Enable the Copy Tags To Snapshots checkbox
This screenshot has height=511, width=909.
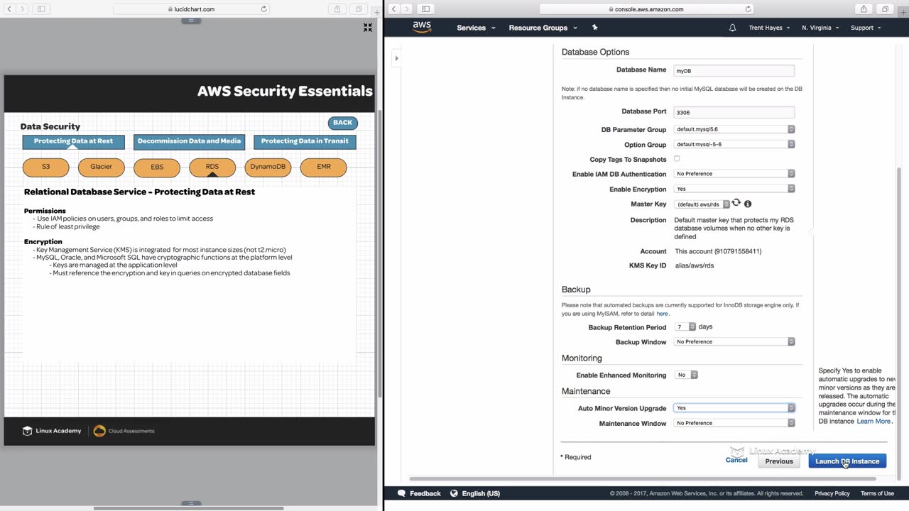click(677, 159)
